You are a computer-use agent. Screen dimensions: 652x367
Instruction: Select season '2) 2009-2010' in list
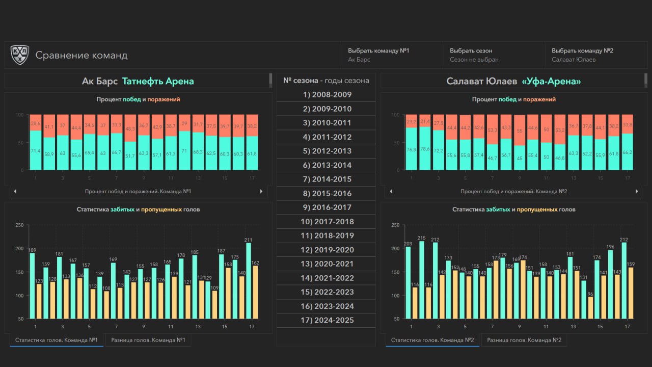tap(326, 109)
